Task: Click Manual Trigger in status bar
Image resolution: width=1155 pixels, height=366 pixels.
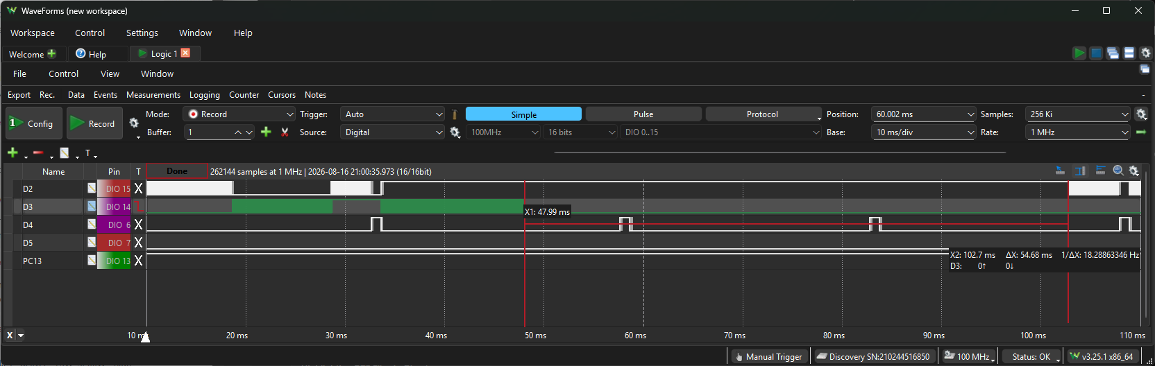Action: click(768, 356)
